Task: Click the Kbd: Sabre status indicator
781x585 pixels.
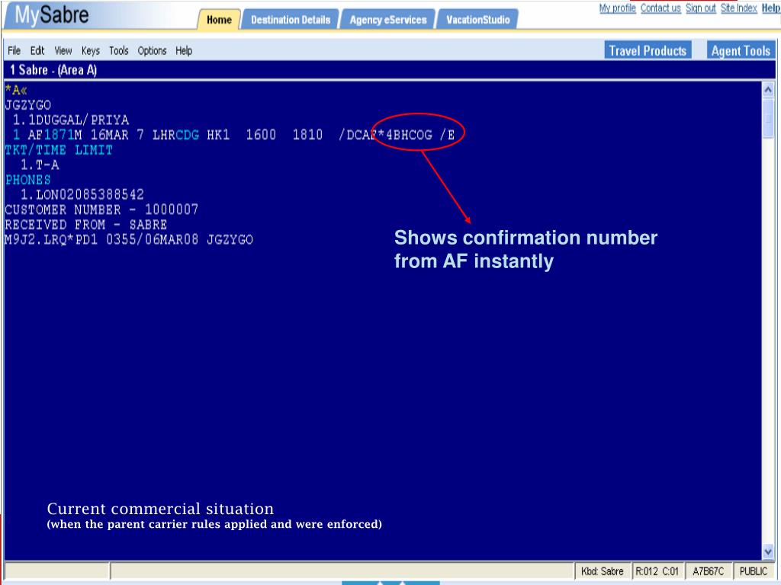Action: click(603, 571)
